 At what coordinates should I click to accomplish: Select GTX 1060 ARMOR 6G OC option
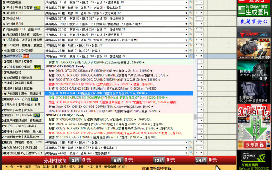[x=119, y=98]
